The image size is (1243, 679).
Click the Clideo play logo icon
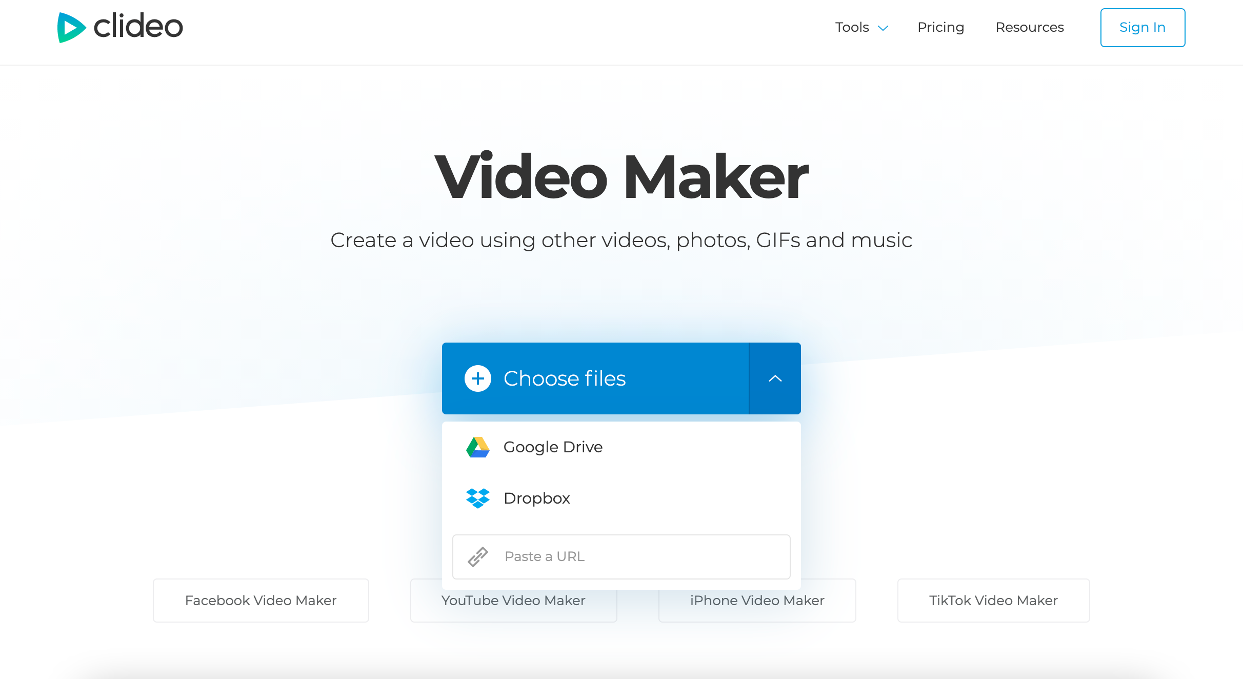click(72, 27)
